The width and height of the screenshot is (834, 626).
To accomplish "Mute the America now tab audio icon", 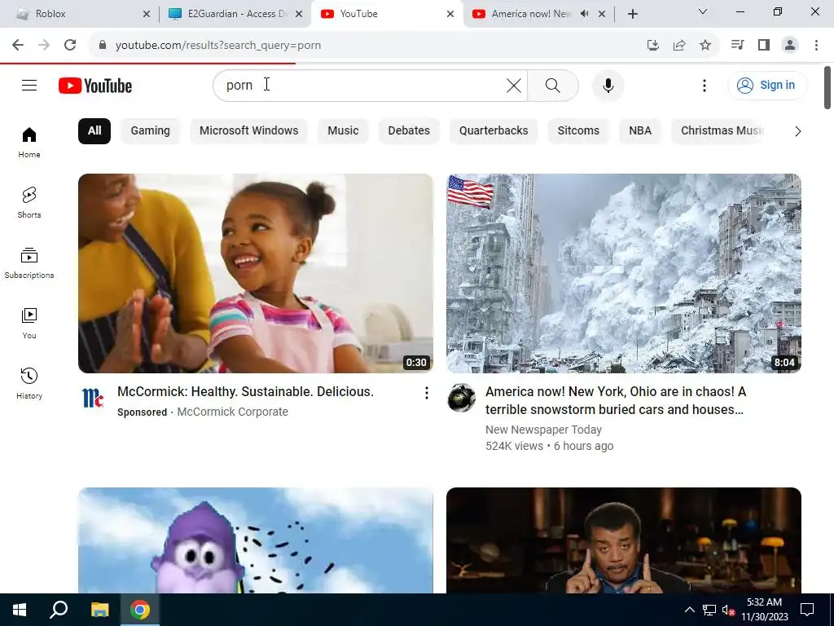I will pos(585,14).
